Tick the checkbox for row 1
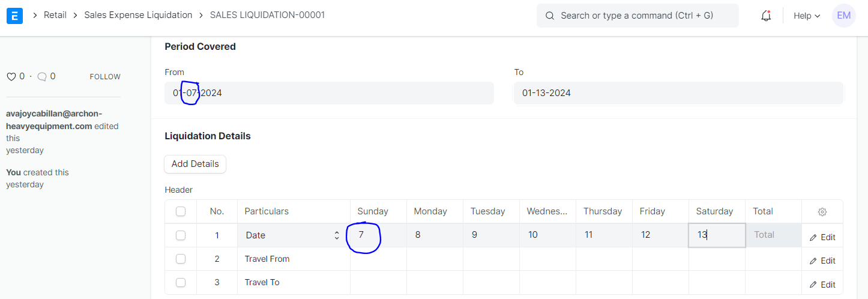This screenshot has height=299, width=868. tap(181, 235)
